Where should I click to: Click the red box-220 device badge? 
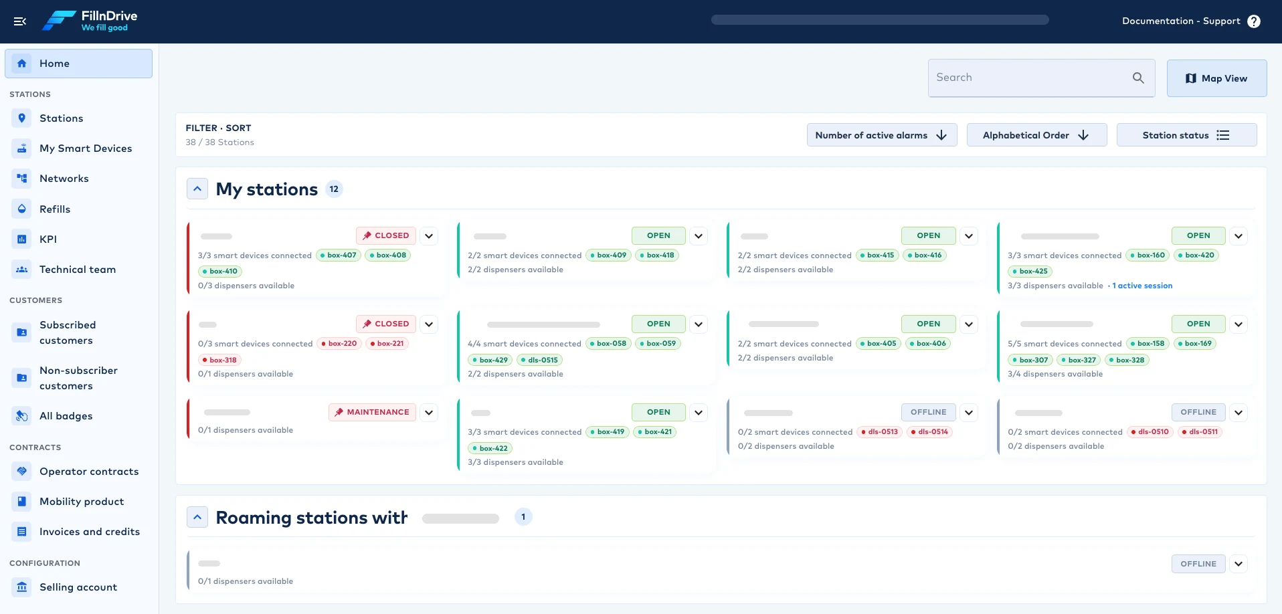(x=339, y=343)
